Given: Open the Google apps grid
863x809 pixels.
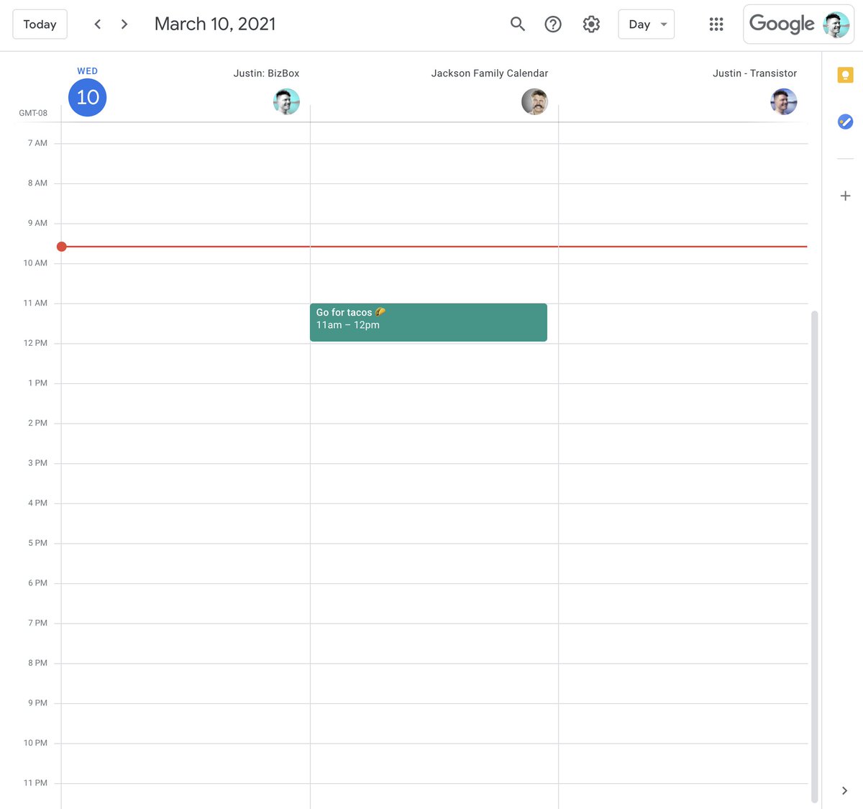Looking at the screenshot, I should pyautogui.click(x=716, y=24).
